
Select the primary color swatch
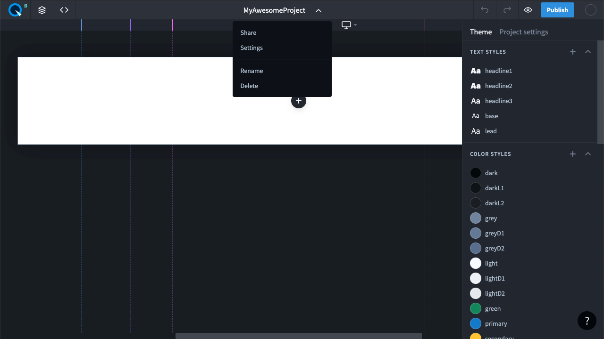click(x=476, y=323)
